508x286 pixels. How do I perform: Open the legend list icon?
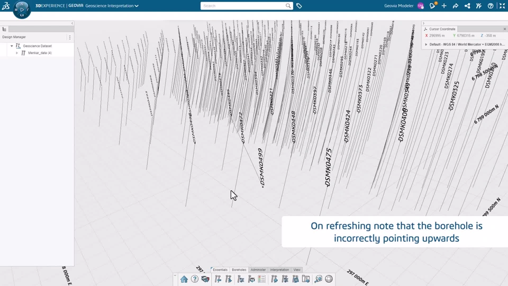pos(262,279)
